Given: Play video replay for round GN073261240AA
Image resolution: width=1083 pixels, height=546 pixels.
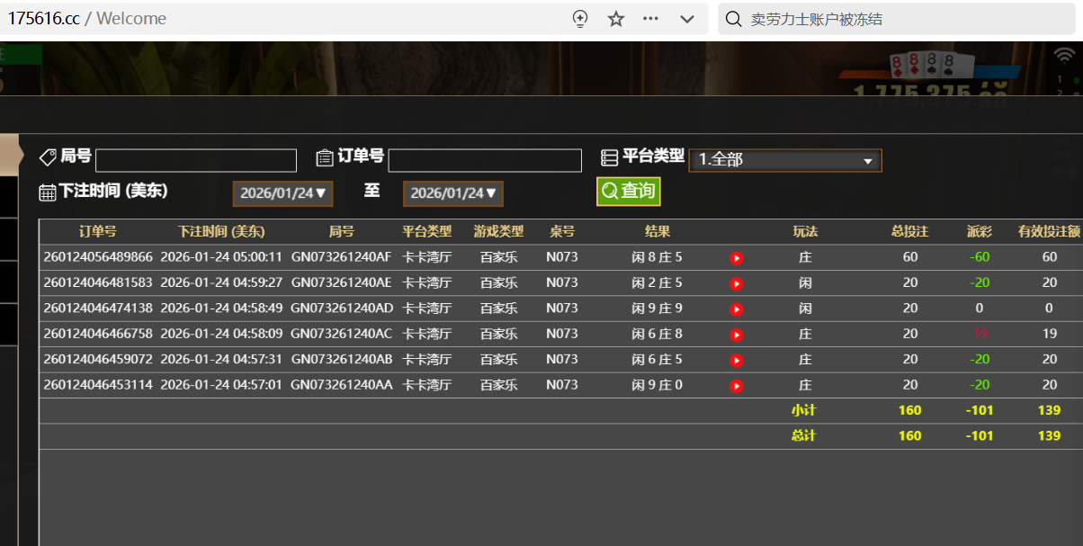Looking at the screenshot, I should (736, 386).
